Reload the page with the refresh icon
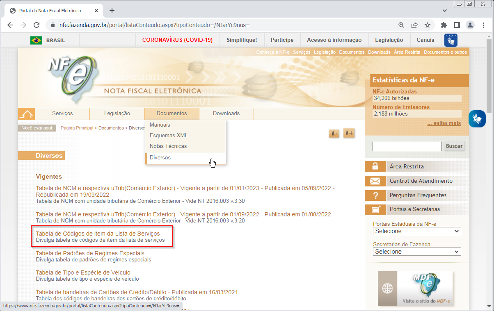The width and height of the screenshot is (494, 311). [x=37, y=25]
